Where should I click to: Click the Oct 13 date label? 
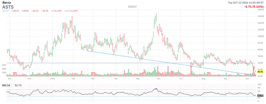click(x=5, y=11)
